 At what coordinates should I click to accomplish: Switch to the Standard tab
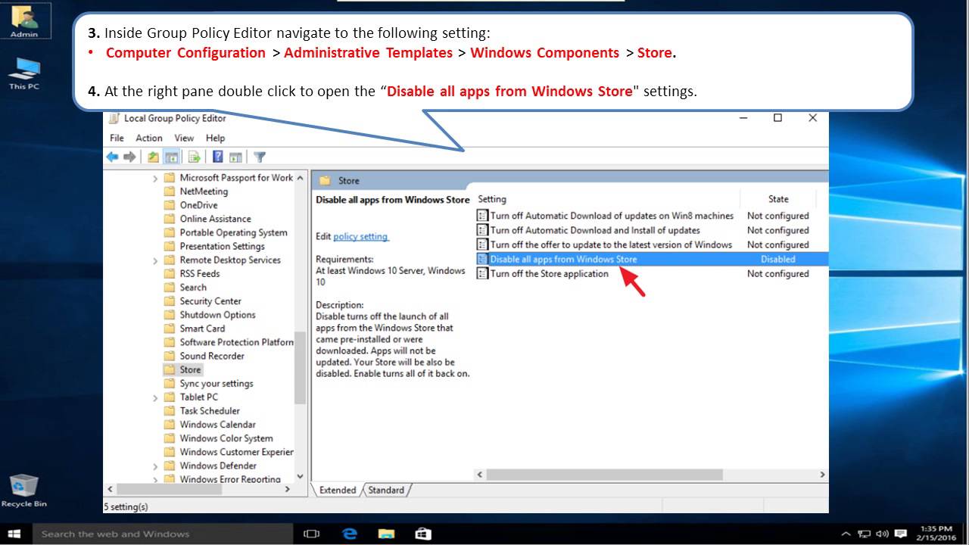click(x=386, y=490)
